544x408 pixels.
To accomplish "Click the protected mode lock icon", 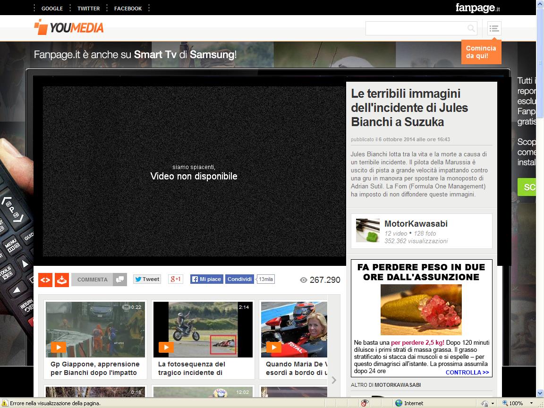I will (x=484, y=403).
